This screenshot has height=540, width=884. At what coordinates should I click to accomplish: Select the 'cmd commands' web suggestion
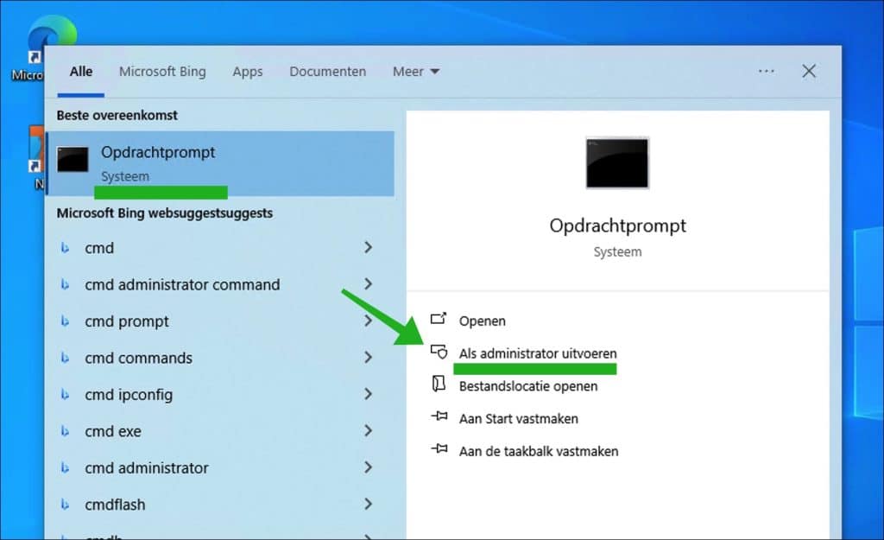[220, 358]
